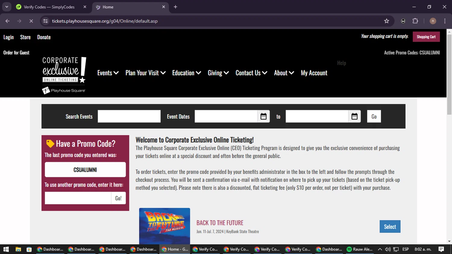The image size is (452, 254).
Task: View site information icon in address bar
Action: [x=46, y=21]
